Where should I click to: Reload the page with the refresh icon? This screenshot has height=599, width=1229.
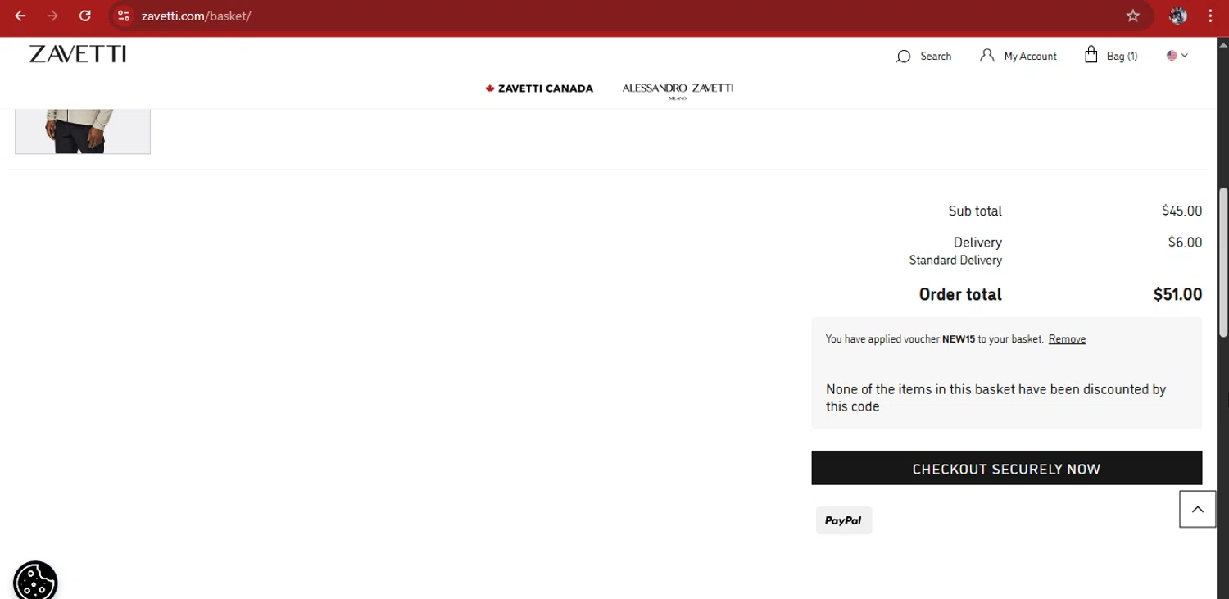click(x=85, y=16)
